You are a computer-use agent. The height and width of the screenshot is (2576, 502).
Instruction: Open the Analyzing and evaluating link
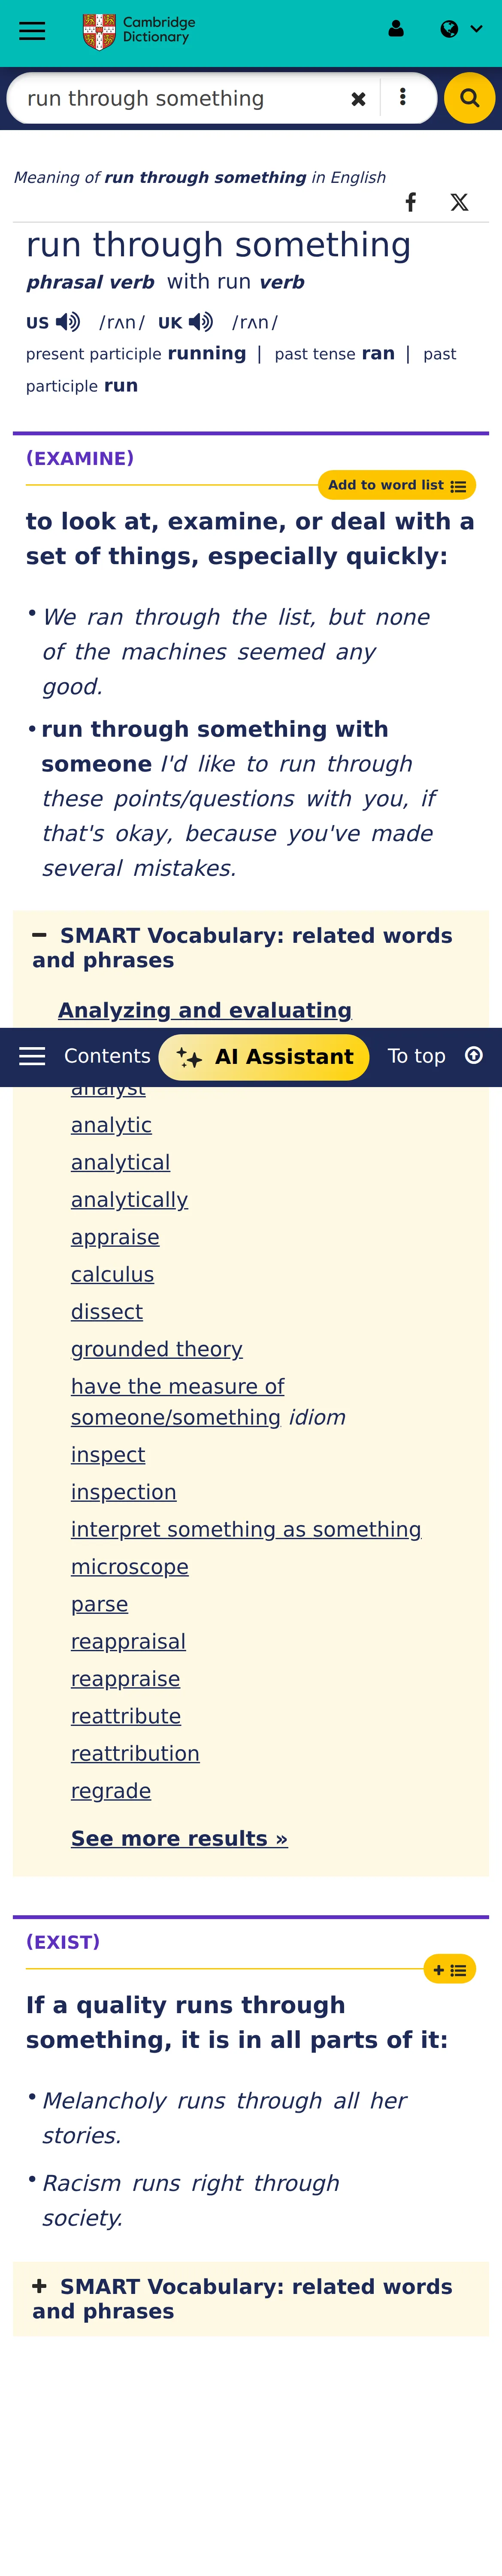coord(205,1010)
